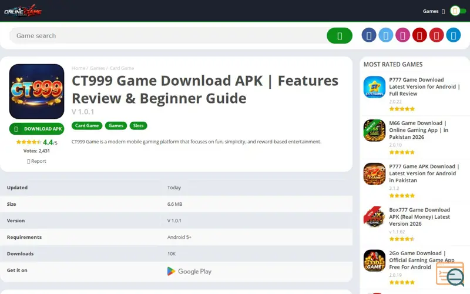Open M66 Game Download Pakistan 2026 link
This screenshot has width=470, height=294.
click(x=419, y=130)
